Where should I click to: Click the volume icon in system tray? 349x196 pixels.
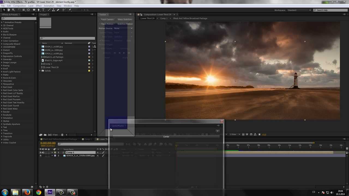[x=332, y=192]
